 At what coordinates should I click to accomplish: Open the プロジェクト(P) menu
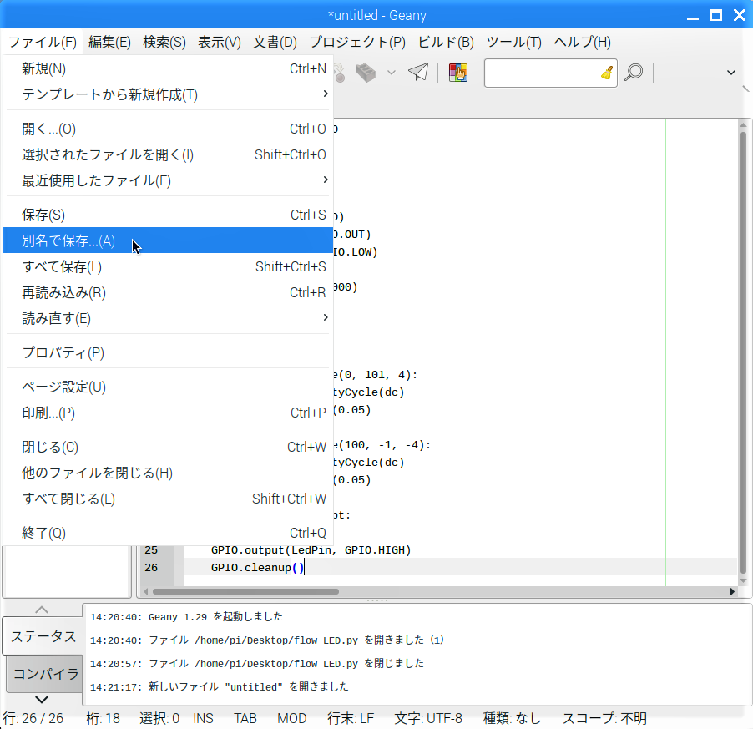(357, 43)
